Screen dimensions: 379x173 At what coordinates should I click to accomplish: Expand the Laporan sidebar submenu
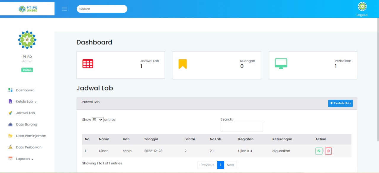point(25,159)
